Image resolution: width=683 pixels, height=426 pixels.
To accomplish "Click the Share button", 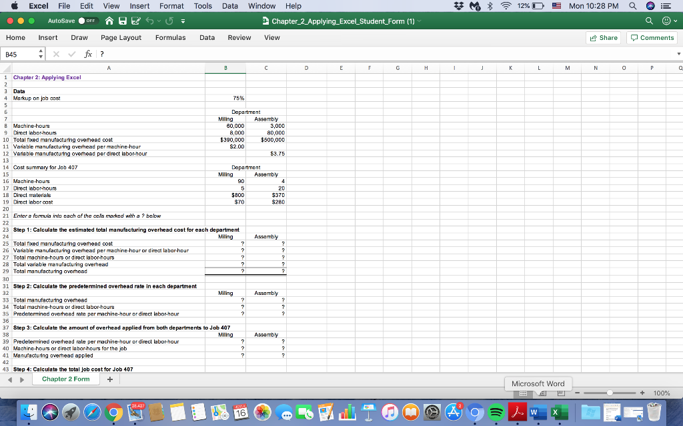I will click(603, 38).
